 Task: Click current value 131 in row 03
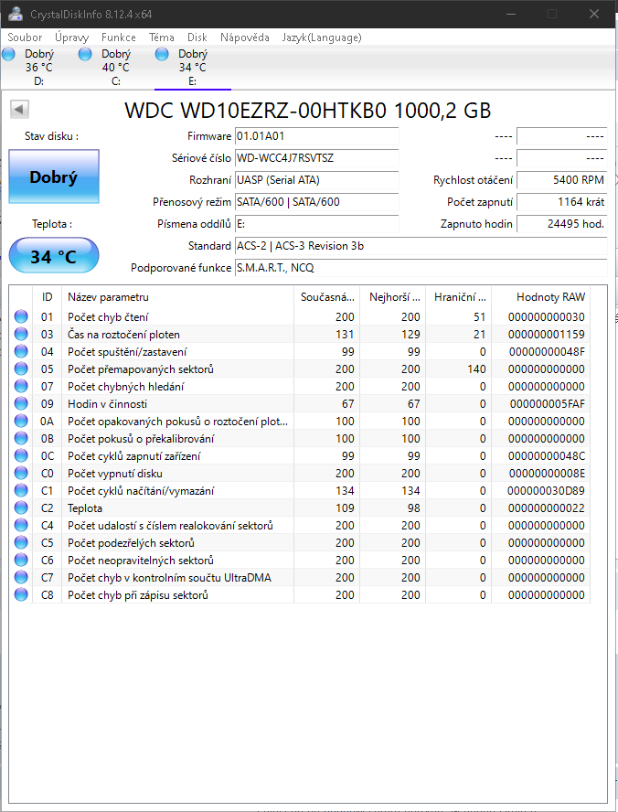(x=345, y=334)
